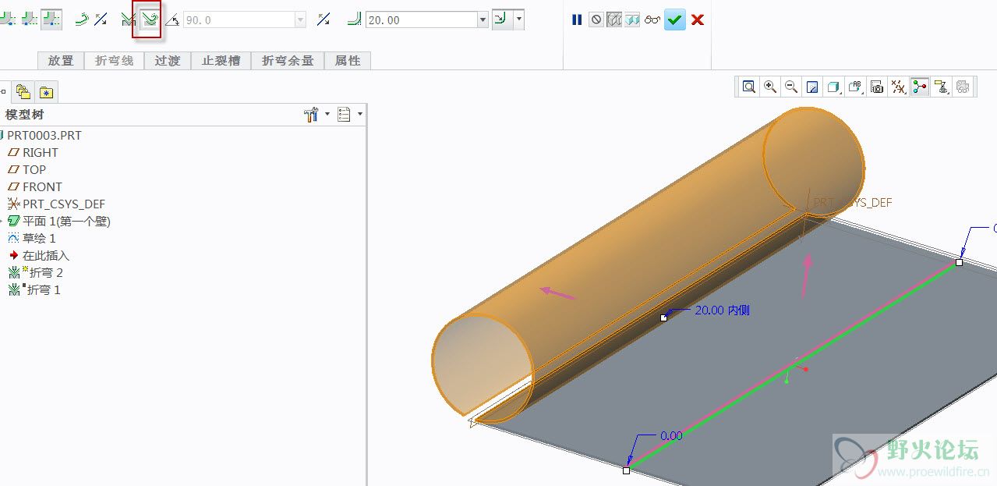This screenshot has width=997, height=486.
Task: Open the model tree settings dropdown arrow
Action: tap(327, 115)
